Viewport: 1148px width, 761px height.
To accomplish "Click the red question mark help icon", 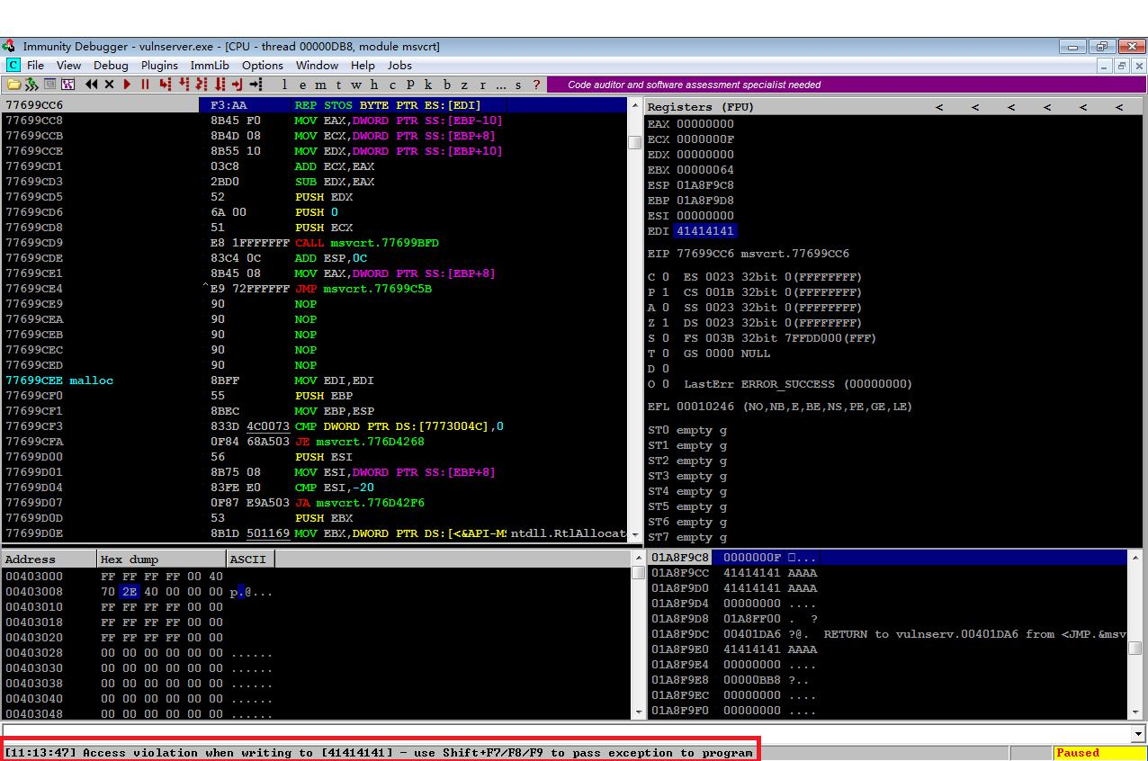I will (x=536, y=85).
